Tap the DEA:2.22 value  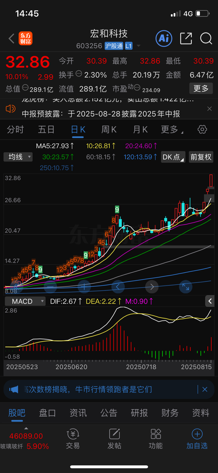tap(104, 301)
